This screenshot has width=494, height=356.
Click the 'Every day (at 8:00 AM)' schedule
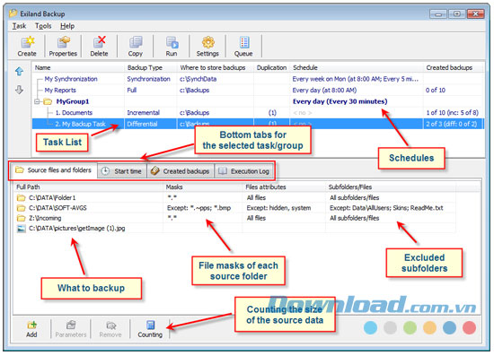point(324,91)
